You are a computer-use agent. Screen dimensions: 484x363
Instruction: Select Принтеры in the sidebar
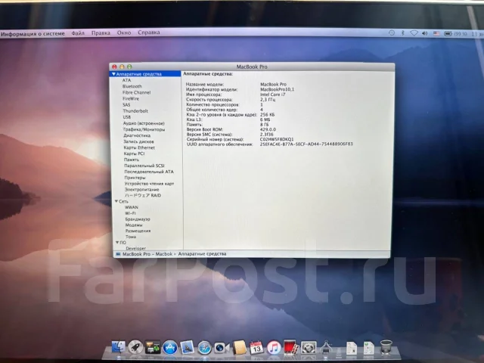(x=135, y=178)
